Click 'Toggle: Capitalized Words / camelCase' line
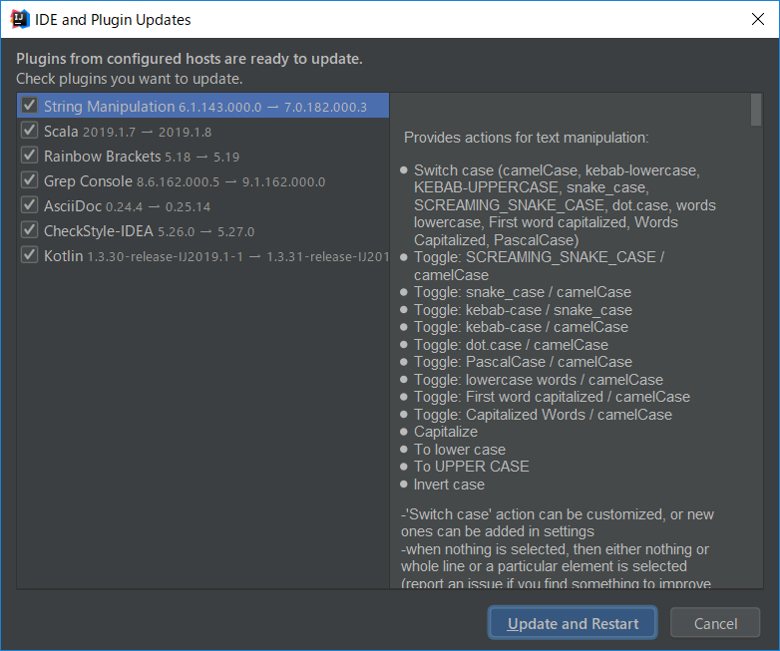 point(543,415)
